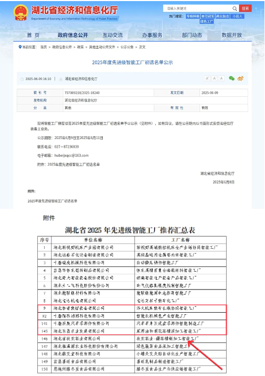Click the company name in row 147
Viewport: 265px width, 376px height.
85,346
